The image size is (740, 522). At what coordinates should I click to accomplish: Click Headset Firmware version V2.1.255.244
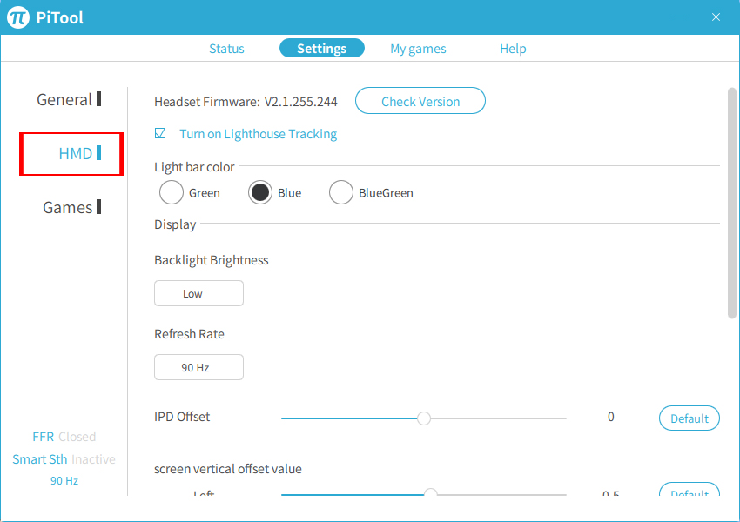(x=300, y=102)
